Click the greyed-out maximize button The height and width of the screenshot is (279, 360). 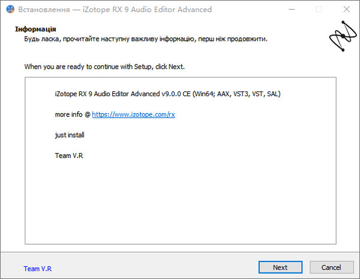319,10
